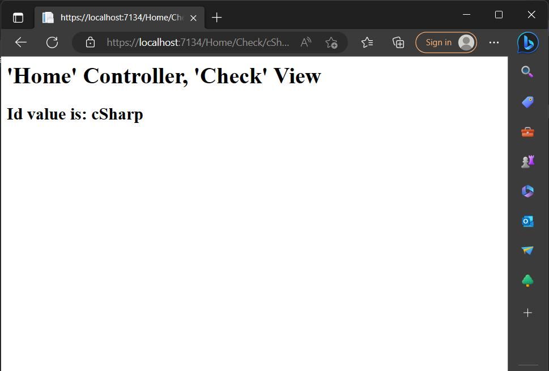Open the Favorites list
Image resolution: width=549 pixels, height=371 pixels.
[x=367, y=42]
